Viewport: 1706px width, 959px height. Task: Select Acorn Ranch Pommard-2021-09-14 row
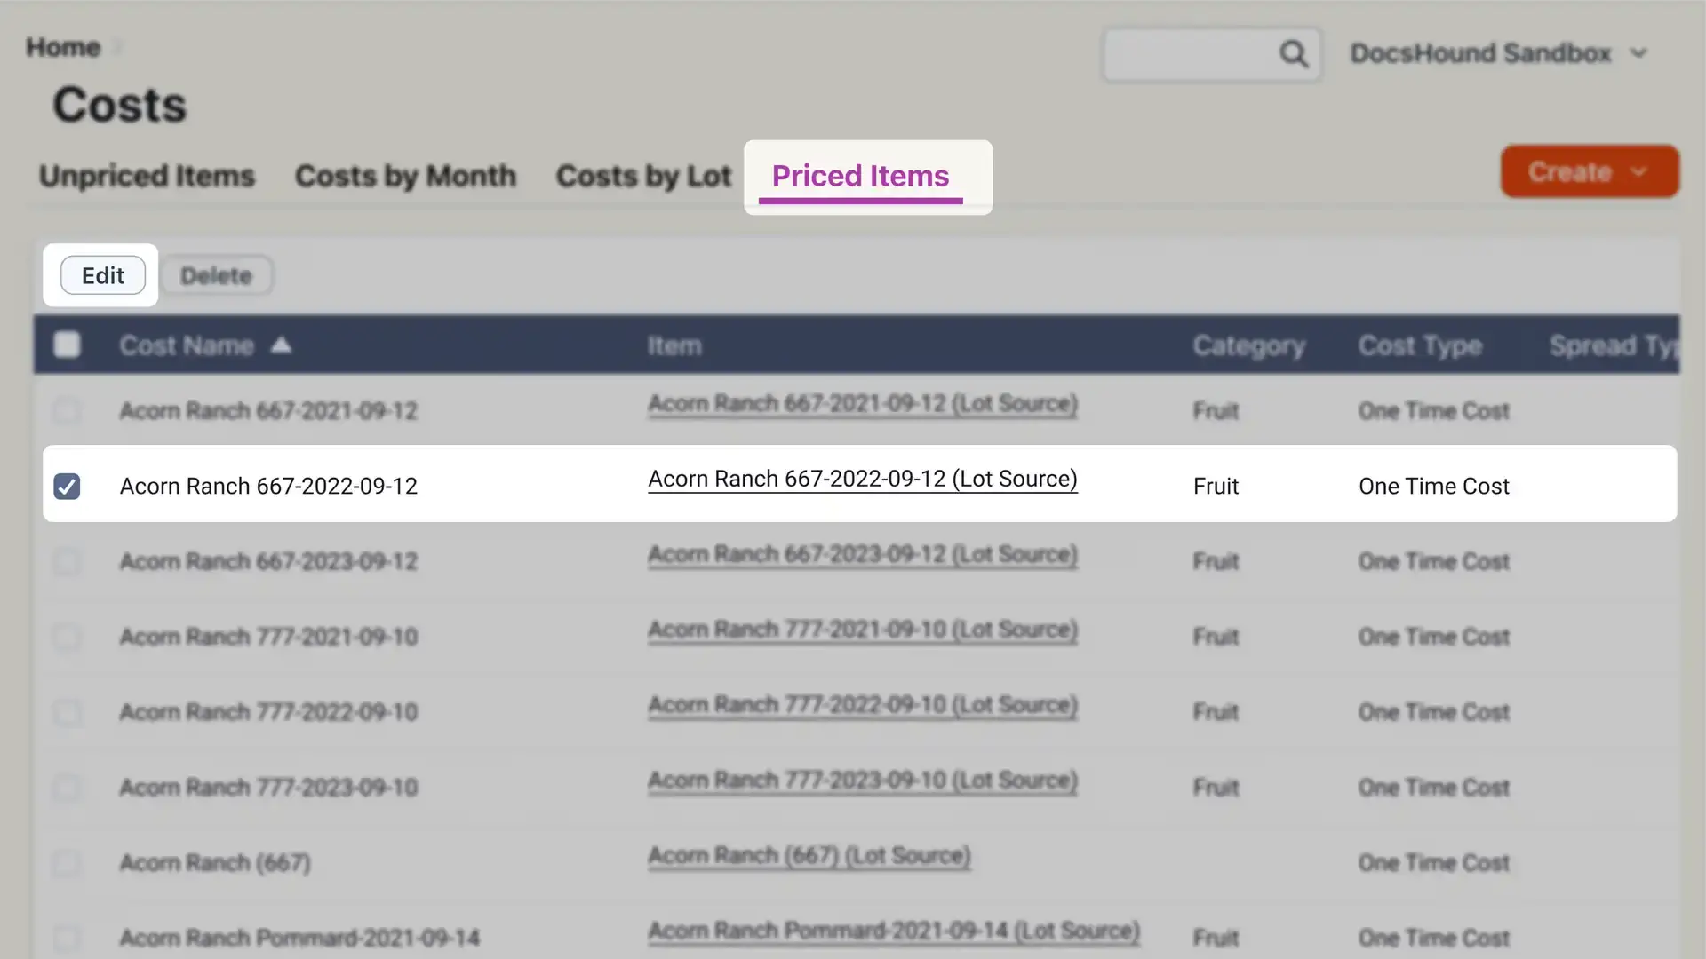click(66, 936)
